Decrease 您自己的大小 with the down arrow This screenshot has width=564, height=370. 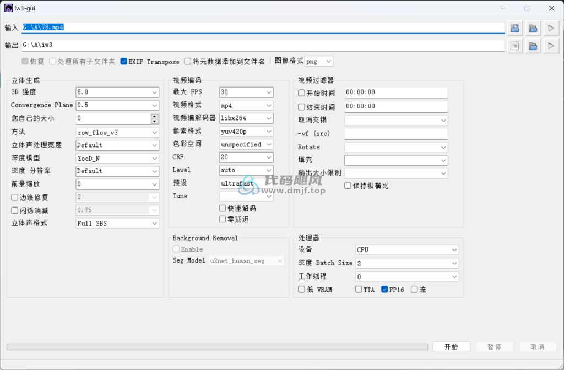coord(154,121)
